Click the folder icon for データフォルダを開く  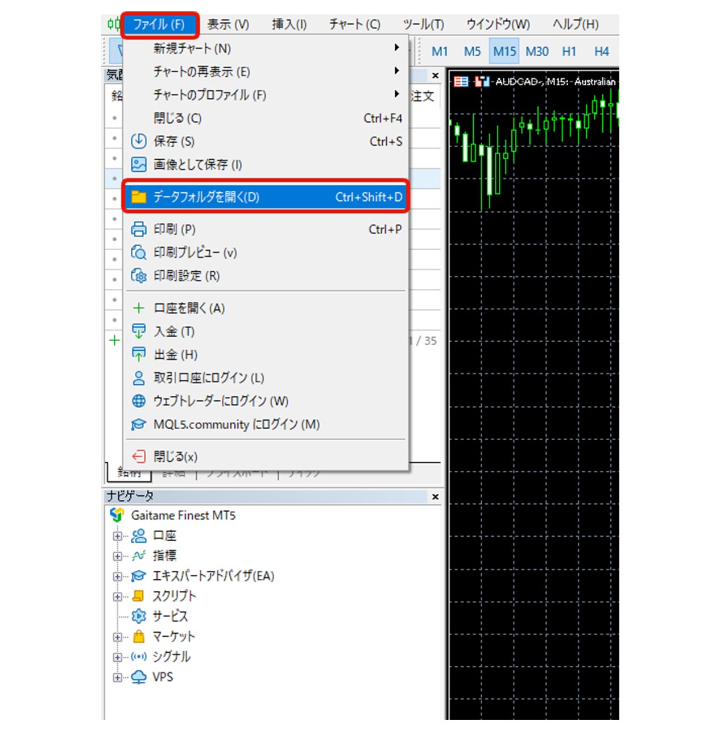tap(139, 197)
